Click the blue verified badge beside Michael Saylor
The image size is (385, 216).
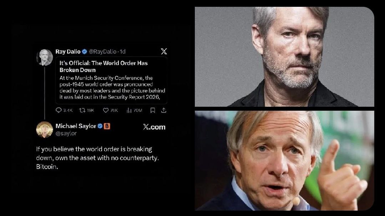pyautogui.click(x=100, y=126)
